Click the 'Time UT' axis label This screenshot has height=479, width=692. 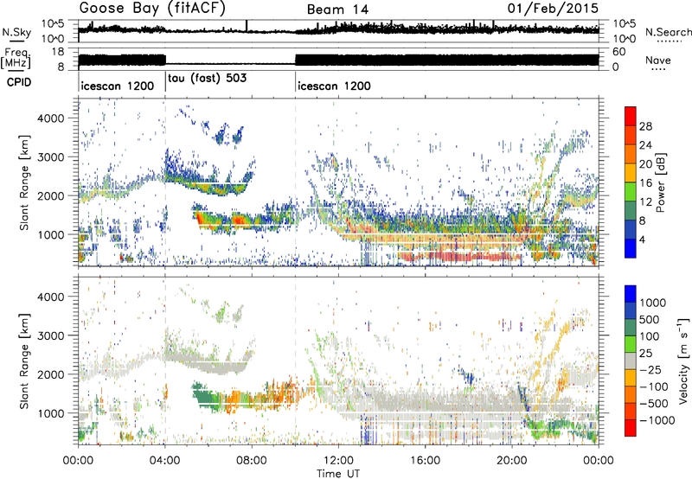click(x=338, y=474)
